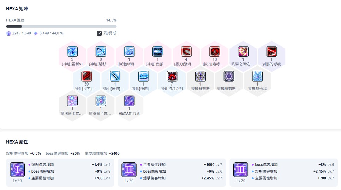Click the 14.5% progress value
The image size is (341, 190).
coord(111,20)
